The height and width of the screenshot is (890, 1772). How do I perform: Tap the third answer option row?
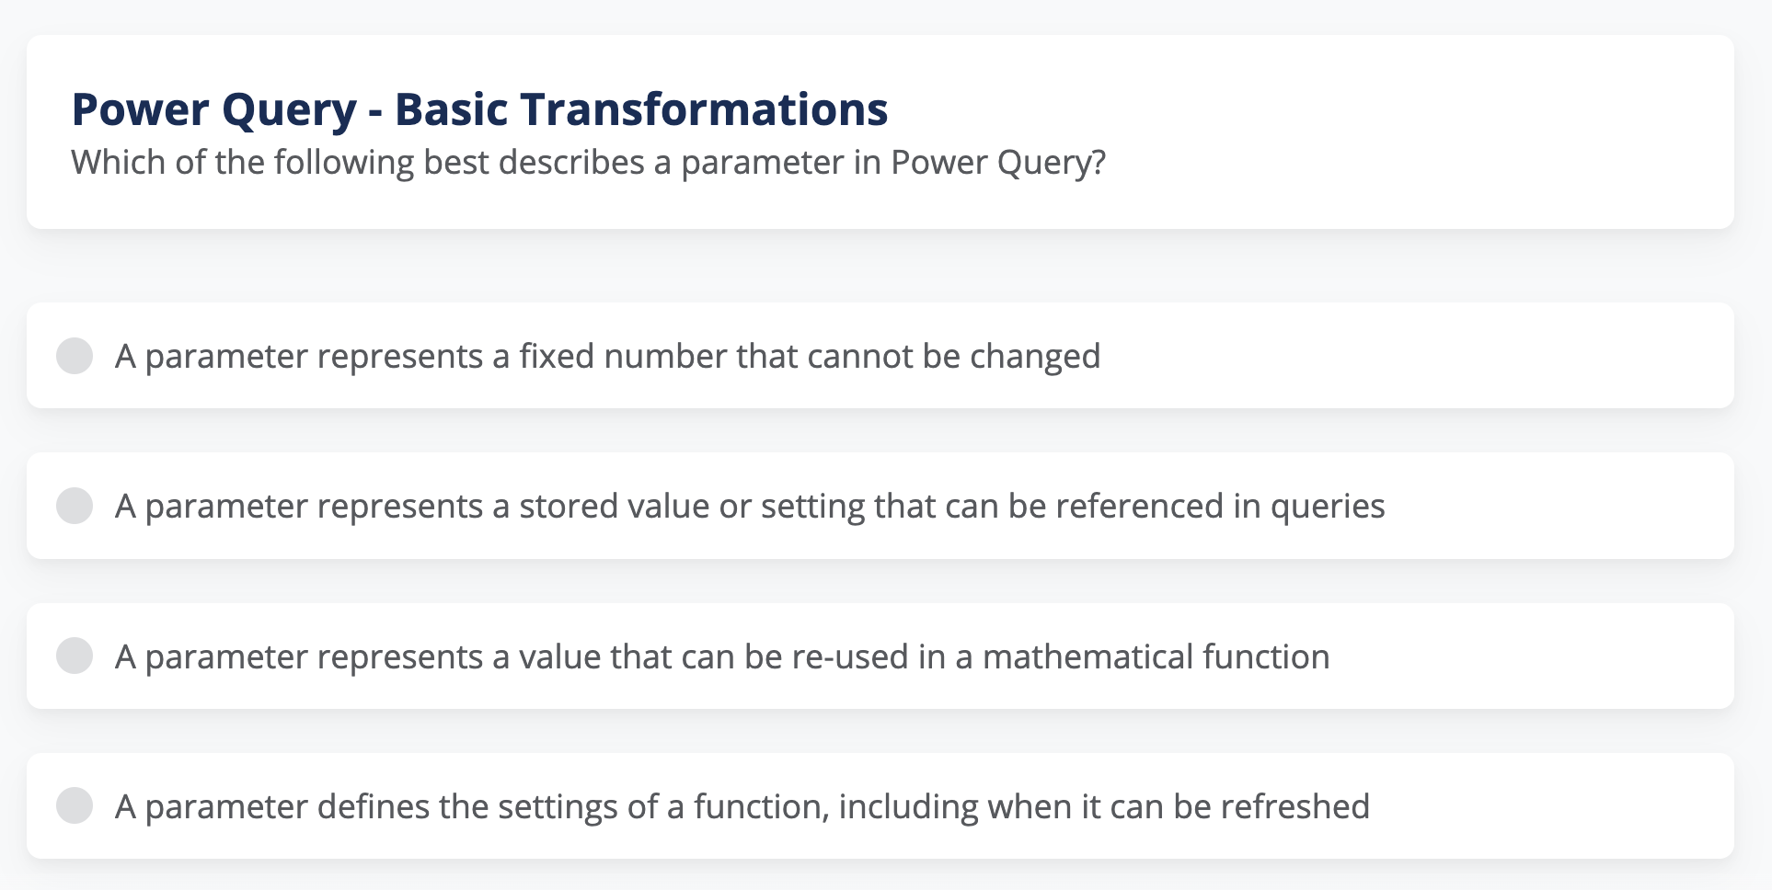pyautogui.click(x=886, y=656)
